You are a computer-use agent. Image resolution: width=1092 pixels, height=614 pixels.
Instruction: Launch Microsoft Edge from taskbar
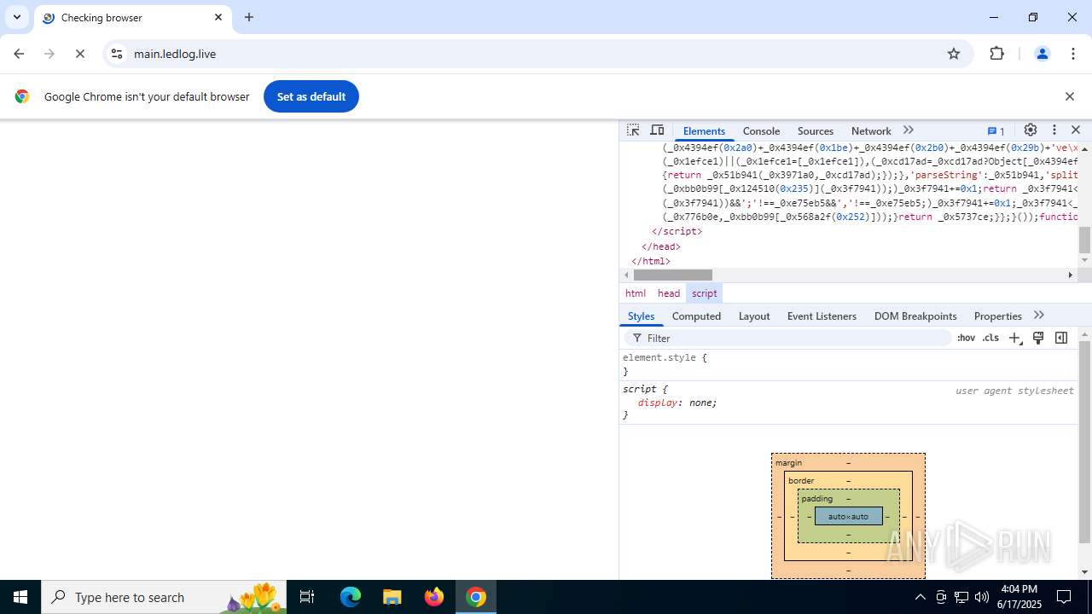tap(351, 597)
